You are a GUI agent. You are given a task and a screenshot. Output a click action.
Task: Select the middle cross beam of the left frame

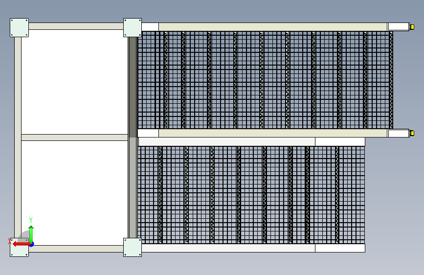75,137
